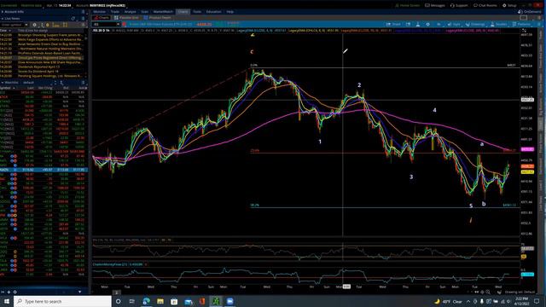Open the Home Screen shortcut

408,6
